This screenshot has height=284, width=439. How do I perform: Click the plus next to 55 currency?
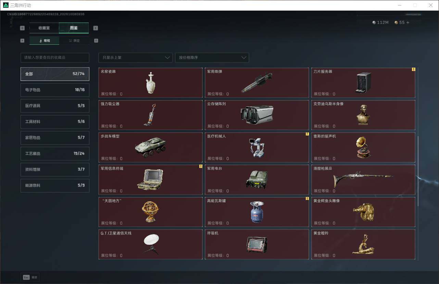pyautogui.click(x=407, y=23)
